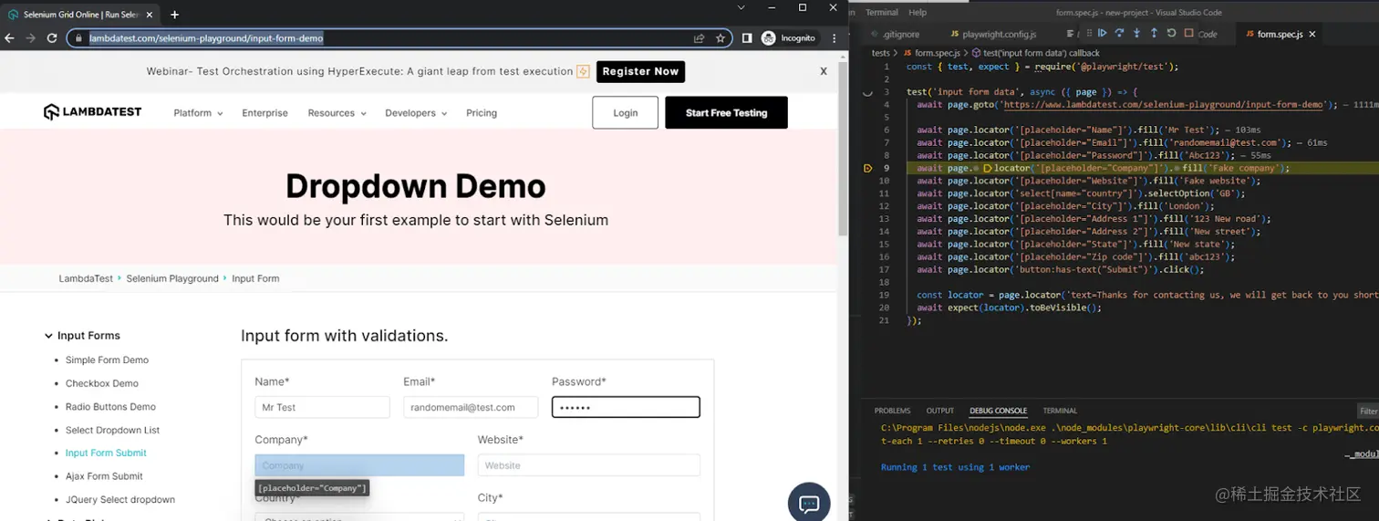This screenshot has height=521, width=1379.
Task: Click the Website input field
Action: [588, 465]
